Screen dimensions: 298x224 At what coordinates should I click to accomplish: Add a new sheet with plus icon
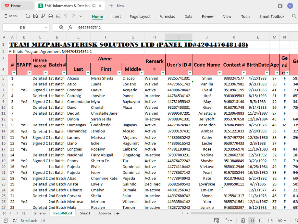tap(118, 213)
